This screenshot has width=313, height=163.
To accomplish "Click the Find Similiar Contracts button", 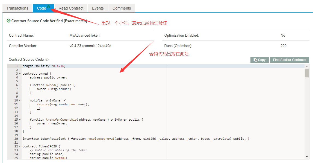I will [x=290, y=60].
